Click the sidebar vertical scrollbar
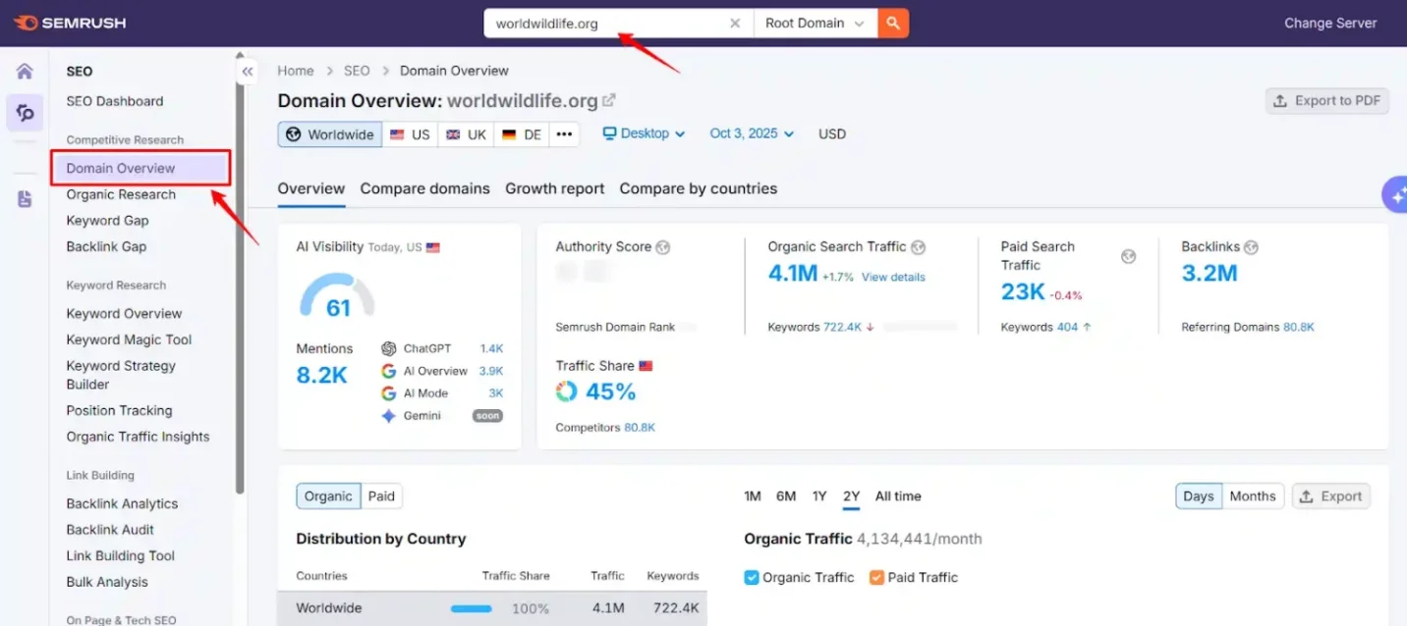 coord(241,275)
